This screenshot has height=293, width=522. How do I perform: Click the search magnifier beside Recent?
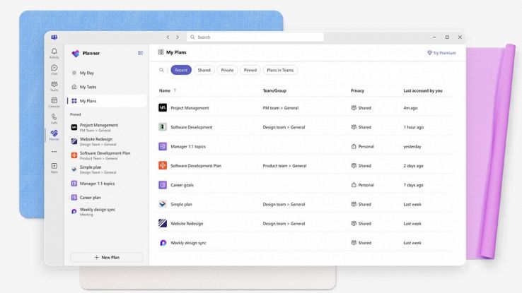click(161, 70)
